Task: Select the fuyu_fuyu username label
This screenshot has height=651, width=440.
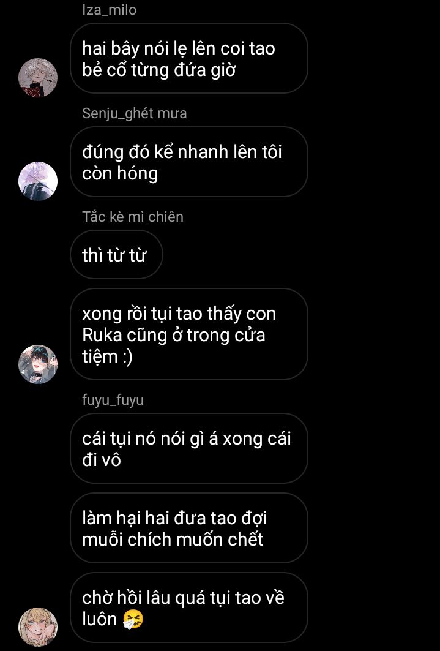Action: coord(113,400)
